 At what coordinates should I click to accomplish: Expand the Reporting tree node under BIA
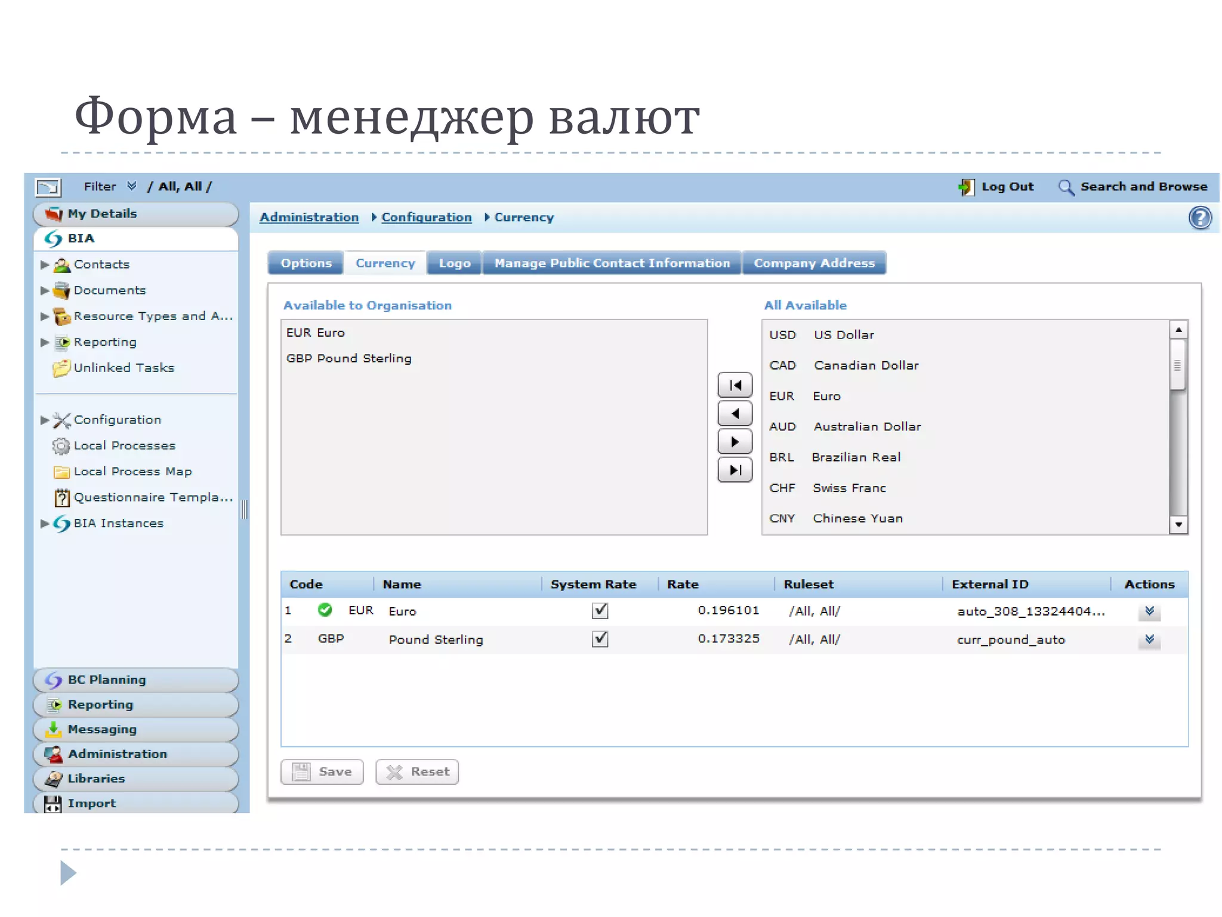(45, 342)
